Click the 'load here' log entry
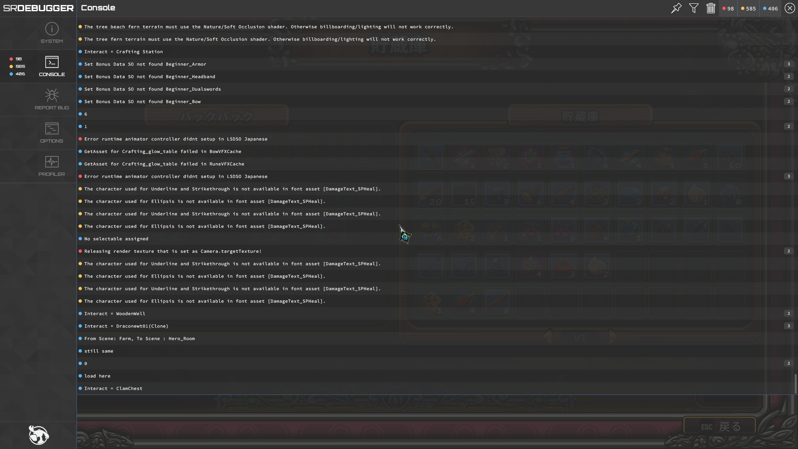 pyautogui.click(x=97, y=376)
